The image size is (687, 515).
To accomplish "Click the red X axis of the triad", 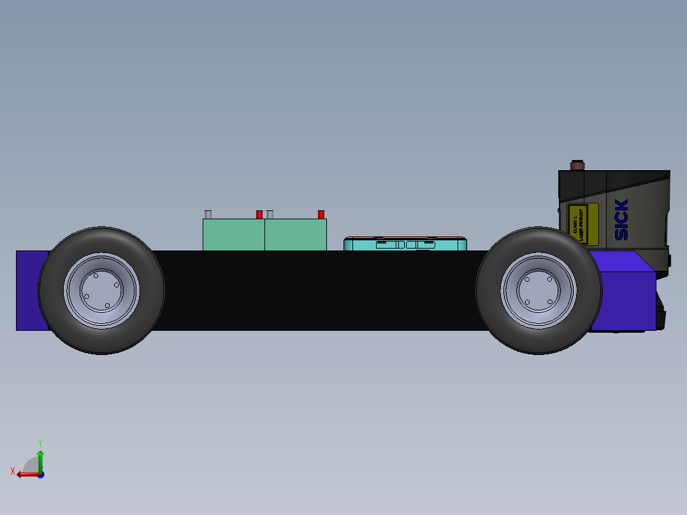I will [x=27, y=475].
